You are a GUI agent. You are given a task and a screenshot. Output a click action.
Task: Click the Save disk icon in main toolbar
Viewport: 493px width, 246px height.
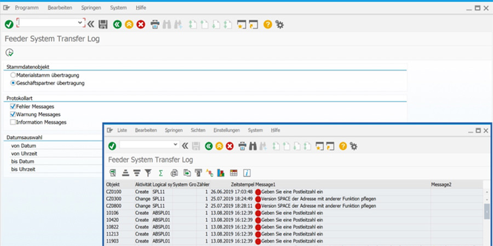[x=102, y=24]
